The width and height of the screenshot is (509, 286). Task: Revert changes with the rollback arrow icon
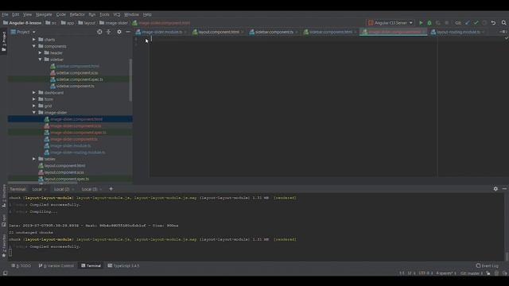click(x=493, y=23)
